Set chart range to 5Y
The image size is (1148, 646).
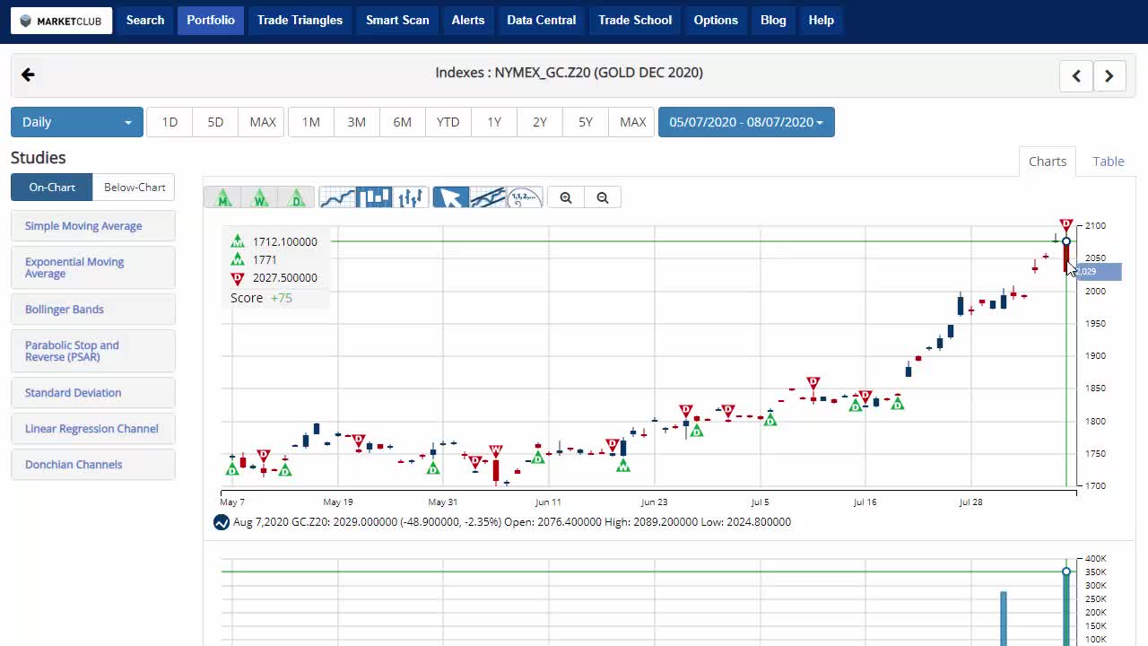pos(586,122)
